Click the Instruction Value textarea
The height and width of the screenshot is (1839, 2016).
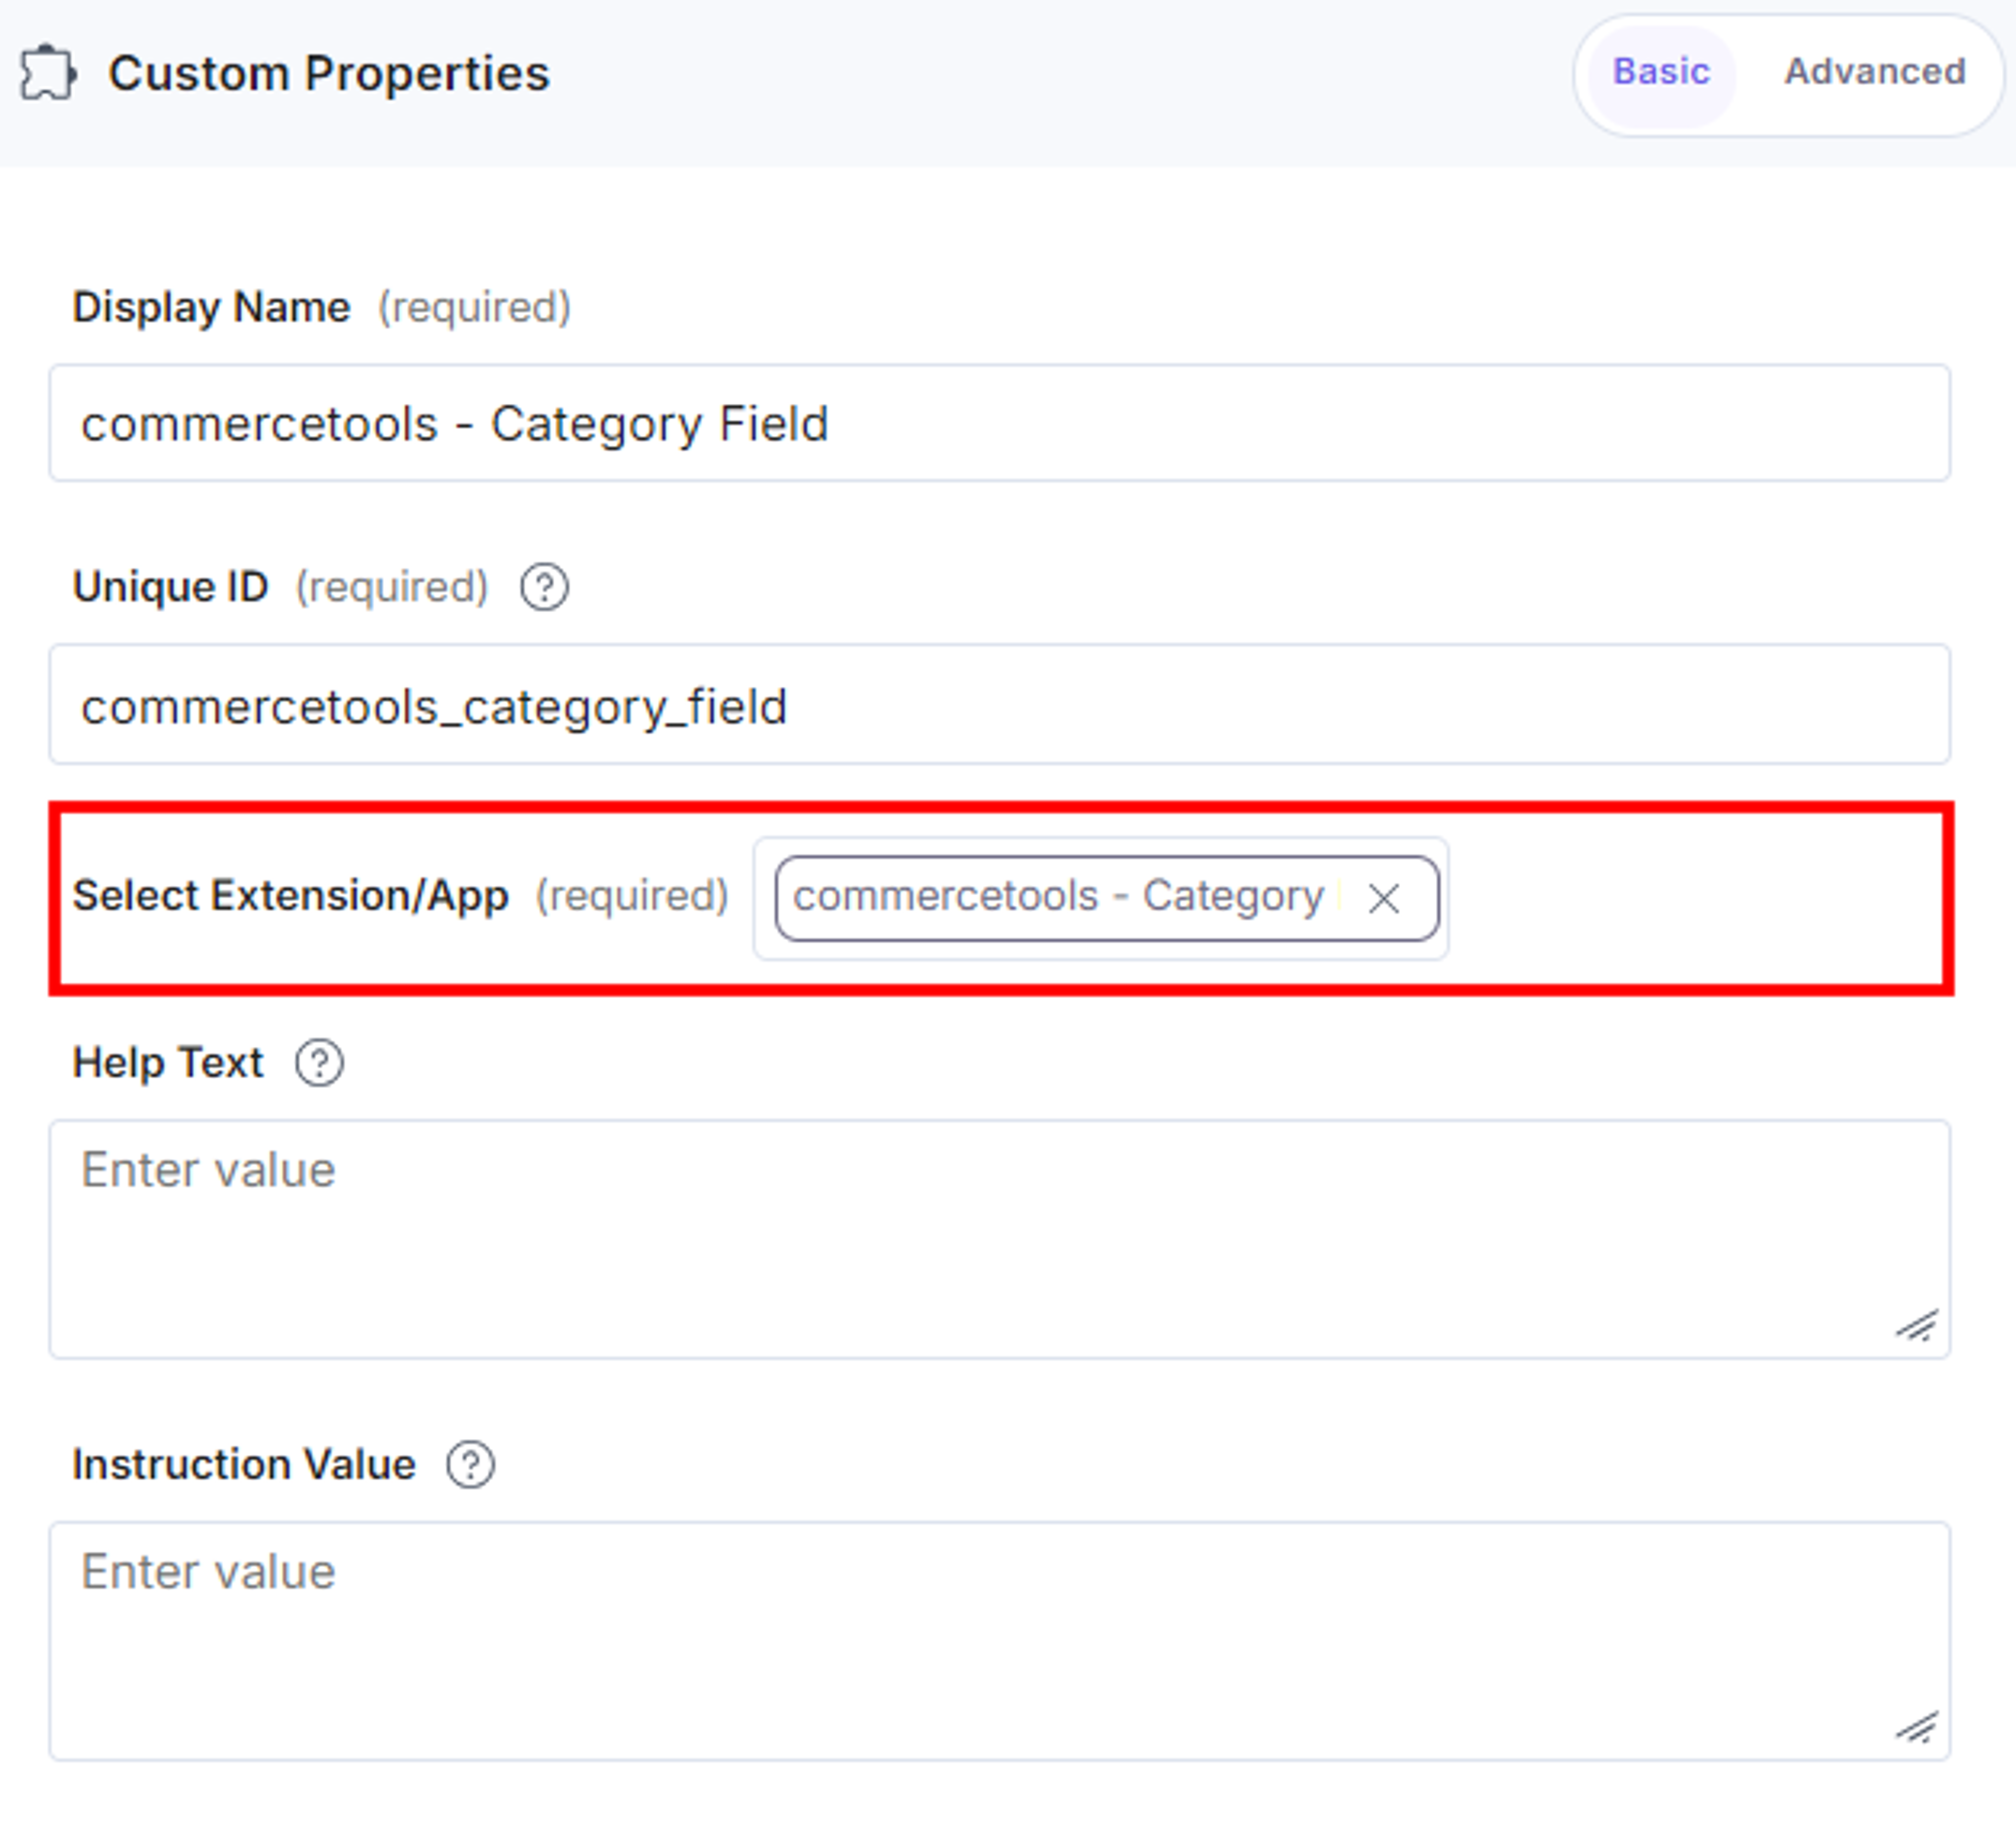(999, 1641)
